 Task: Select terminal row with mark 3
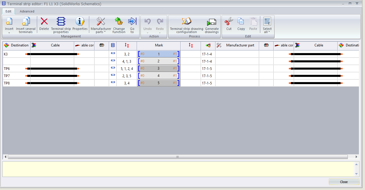(x=159, y=68)
